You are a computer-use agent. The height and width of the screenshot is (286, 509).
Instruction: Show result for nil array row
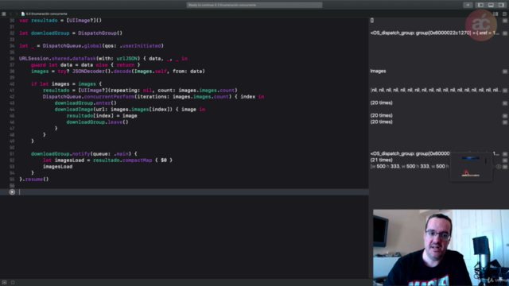[x=505, y=90]
